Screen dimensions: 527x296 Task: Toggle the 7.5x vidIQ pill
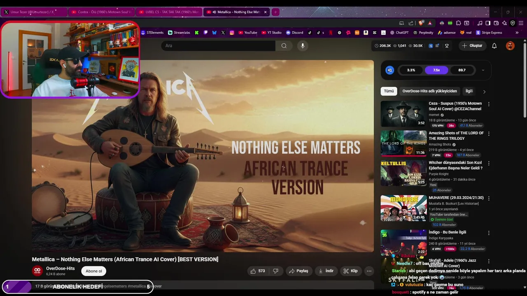[436, 70]
